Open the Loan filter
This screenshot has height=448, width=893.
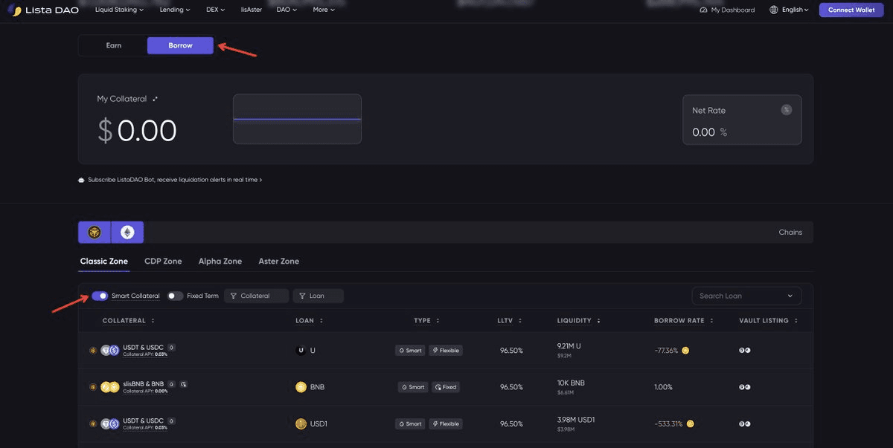point(318,296)
